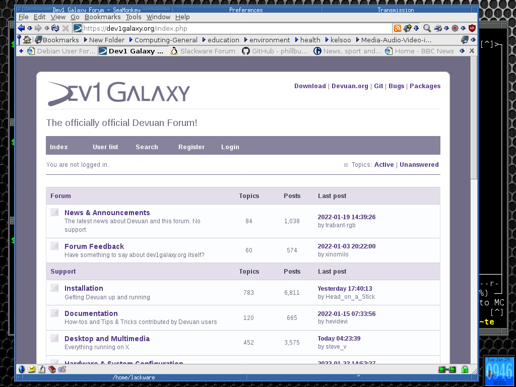This screenshot has width=516, height=387.
Task: Expand the kelsoo bookmark folder
Action: [338, 40]
